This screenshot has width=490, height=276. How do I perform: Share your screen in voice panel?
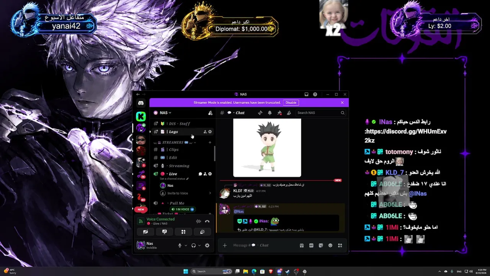[x=165, y=232]
